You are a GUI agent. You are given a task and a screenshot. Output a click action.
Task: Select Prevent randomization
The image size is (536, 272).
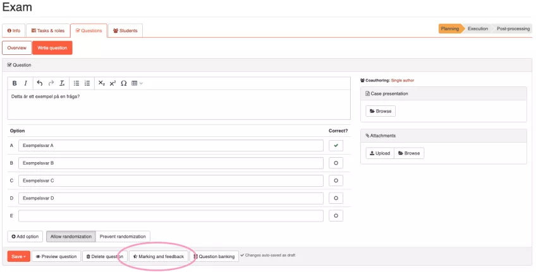click(x=123, y=237)
